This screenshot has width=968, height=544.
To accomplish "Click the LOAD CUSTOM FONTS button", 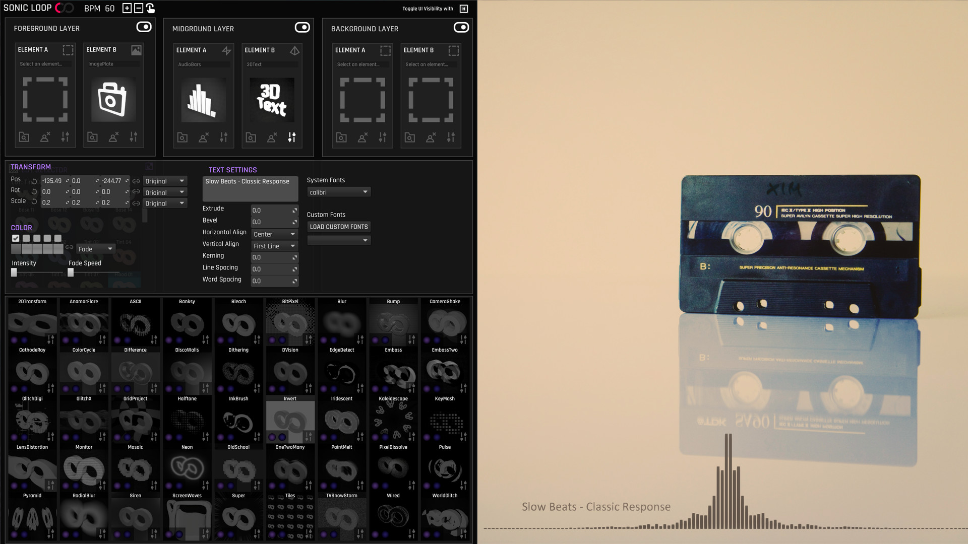I will (x=338, y=227).
